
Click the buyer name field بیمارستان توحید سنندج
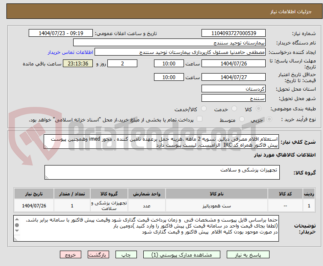169,43
